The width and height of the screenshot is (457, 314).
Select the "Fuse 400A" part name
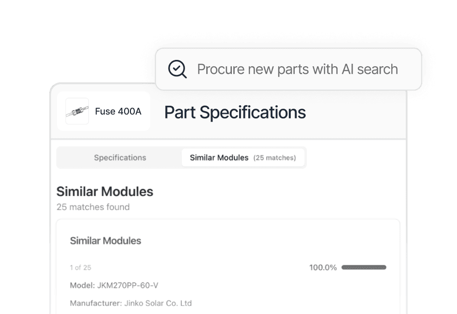[118, 112]
